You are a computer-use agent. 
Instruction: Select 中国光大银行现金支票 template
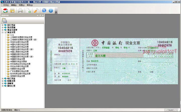[19, 44]
